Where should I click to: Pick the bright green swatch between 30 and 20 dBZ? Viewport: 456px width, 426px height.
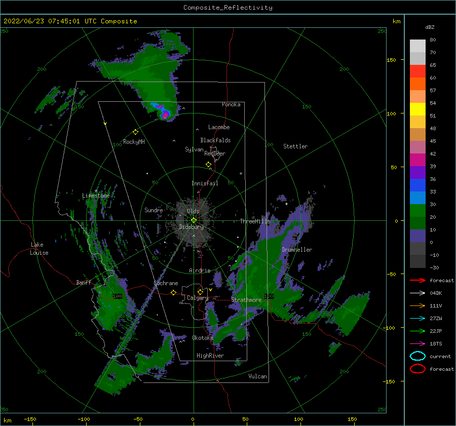(x=417, y=211)
